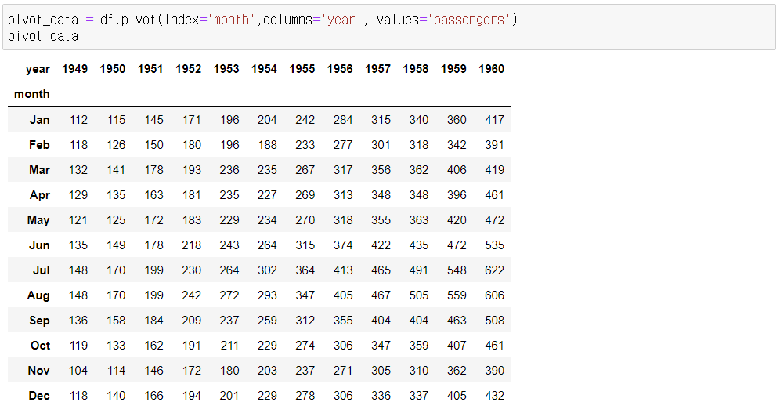Select the 1955 column header

click(302, 69)
